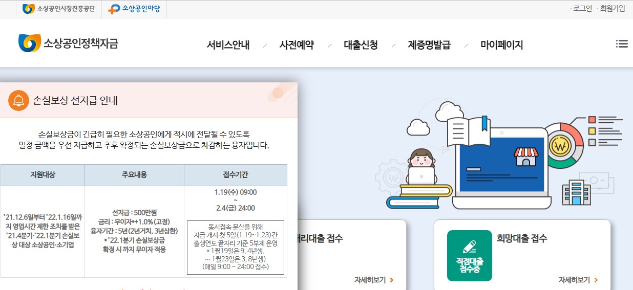Screen dimensions: 633x290
Task: Open the 대출신청 menu
Action: [x=361, y=45]
